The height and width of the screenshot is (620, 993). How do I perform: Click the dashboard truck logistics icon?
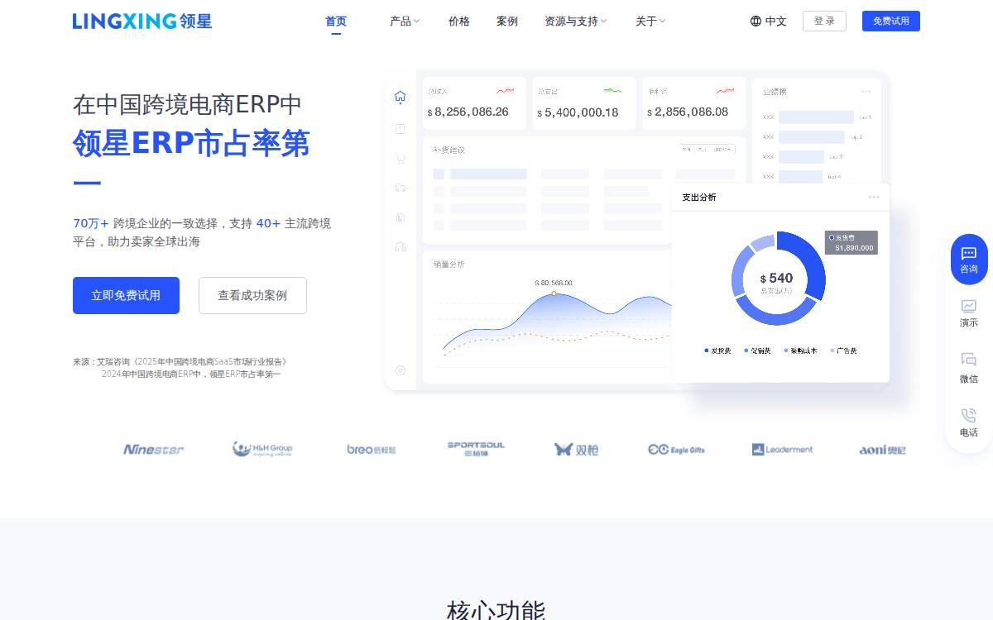click(401, 188)
